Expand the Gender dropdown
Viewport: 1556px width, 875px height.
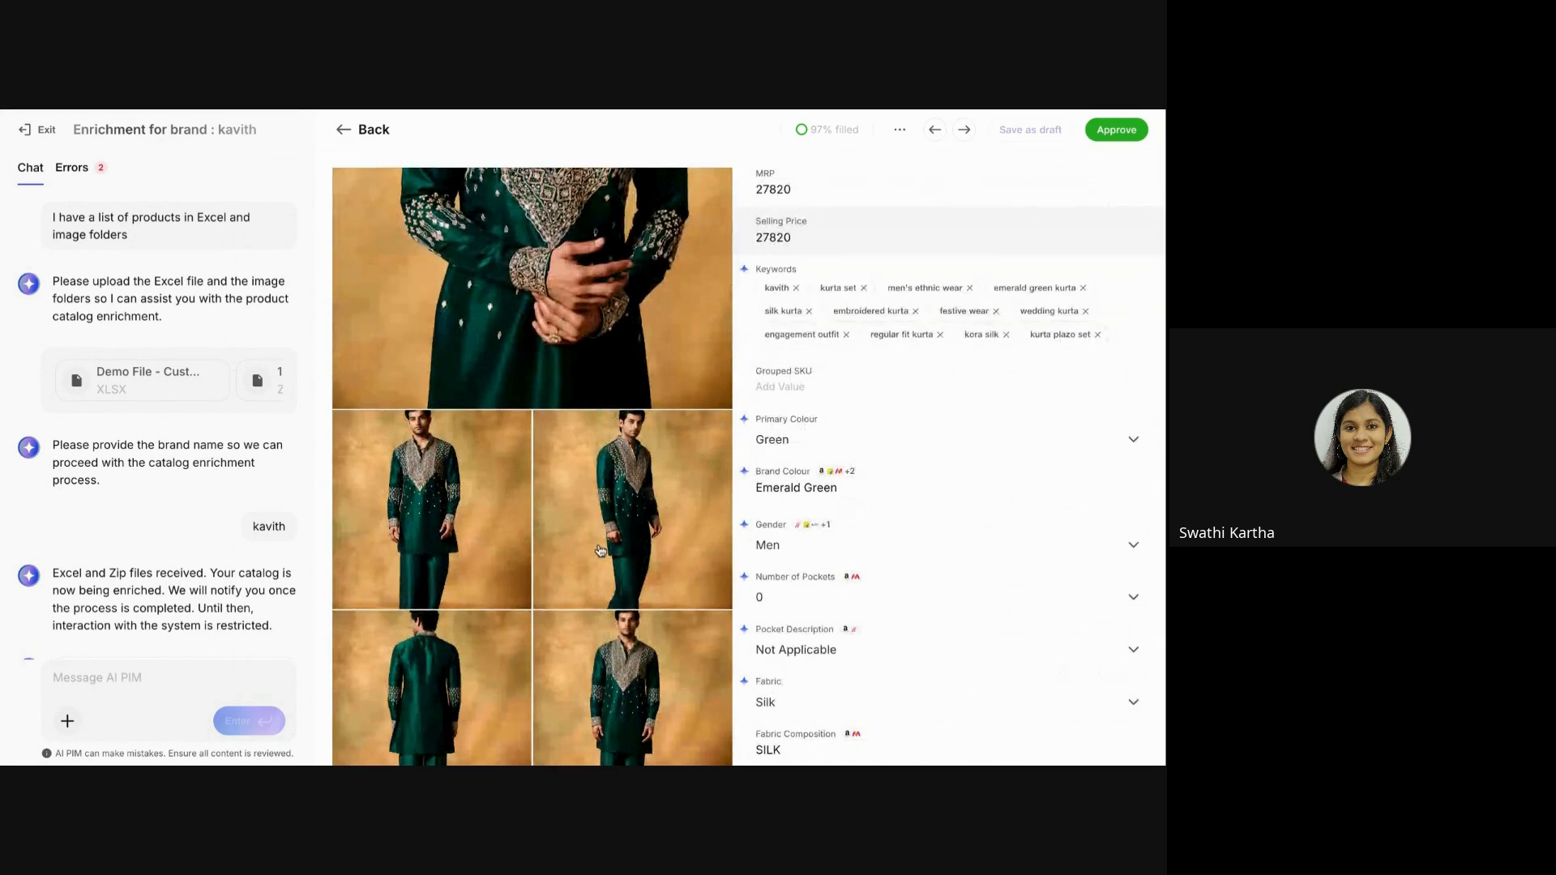click(1133, 544)
